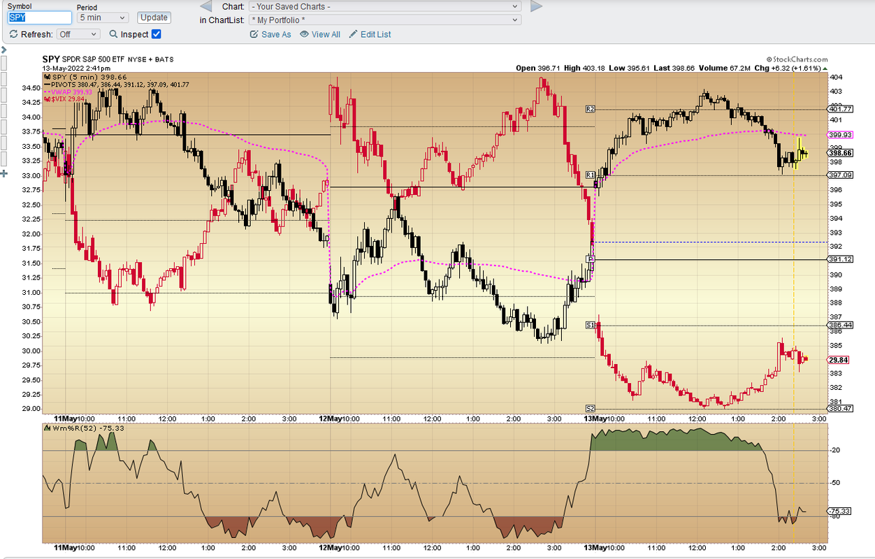
Task: Open the Refresh interval dropdown set to Off
Action: coord(78,34)
